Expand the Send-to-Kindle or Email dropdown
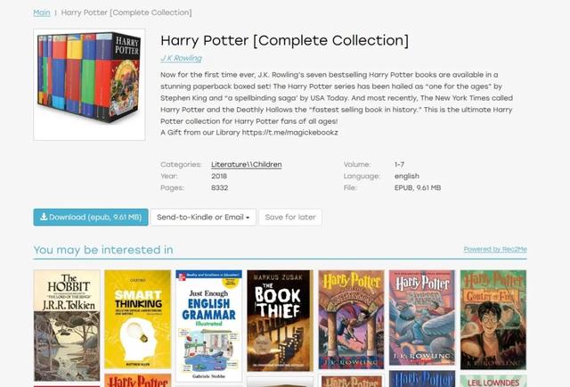Screen dimensions: 570x387 point(203,218)
